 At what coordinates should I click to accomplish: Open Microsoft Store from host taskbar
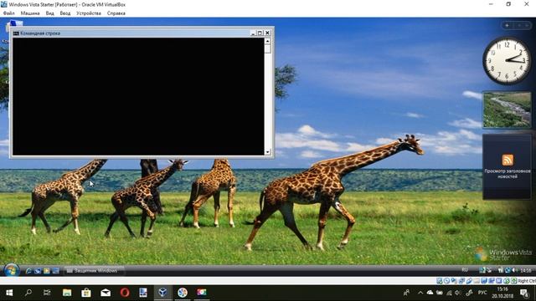86,293
